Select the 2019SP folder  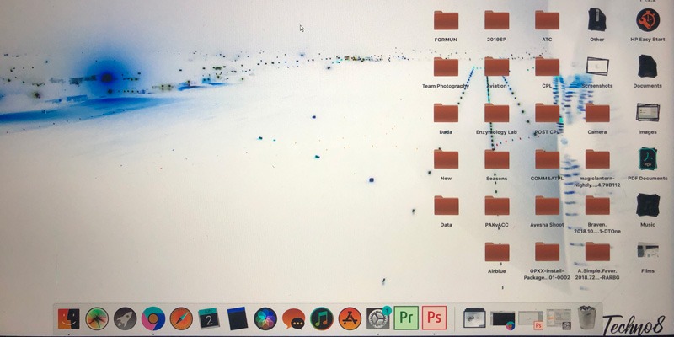point(496,20)
